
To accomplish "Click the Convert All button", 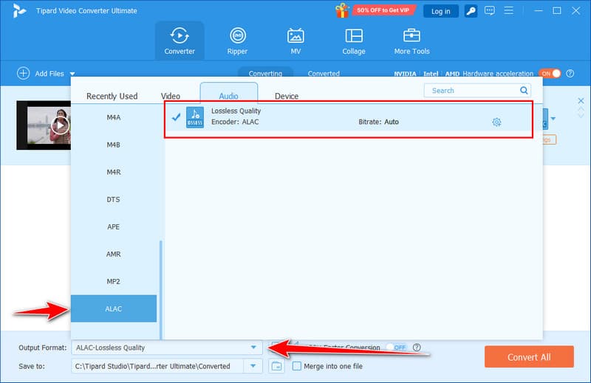I will click(x=529, y=356).
